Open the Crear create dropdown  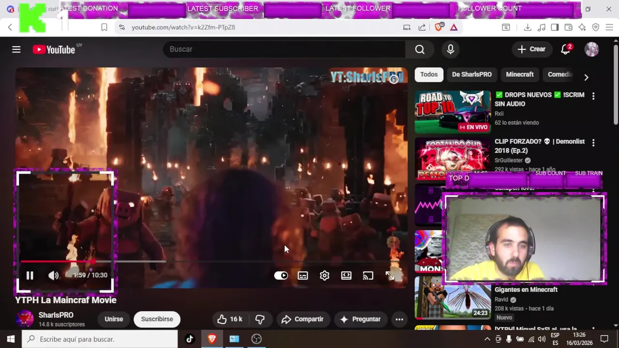pos(531,49)
